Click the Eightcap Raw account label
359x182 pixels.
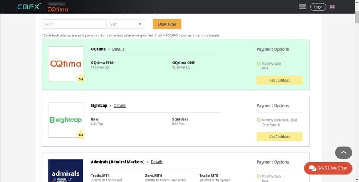(95, 119)
